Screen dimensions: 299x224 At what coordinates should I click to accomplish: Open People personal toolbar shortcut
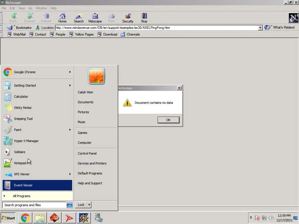point(58,34)
